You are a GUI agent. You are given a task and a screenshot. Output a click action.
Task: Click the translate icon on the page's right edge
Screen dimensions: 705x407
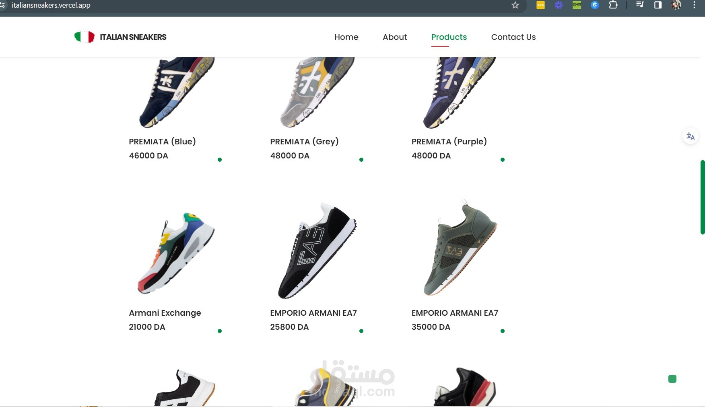point(691,136)
